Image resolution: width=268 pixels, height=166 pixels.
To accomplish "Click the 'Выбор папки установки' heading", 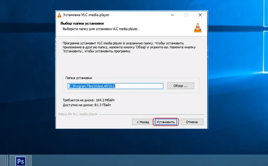I will click(x=82, y=23).
